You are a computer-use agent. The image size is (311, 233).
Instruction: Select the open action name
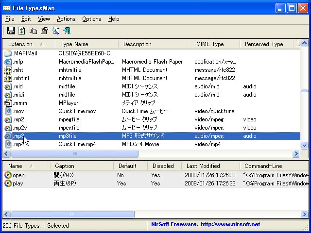18,175
